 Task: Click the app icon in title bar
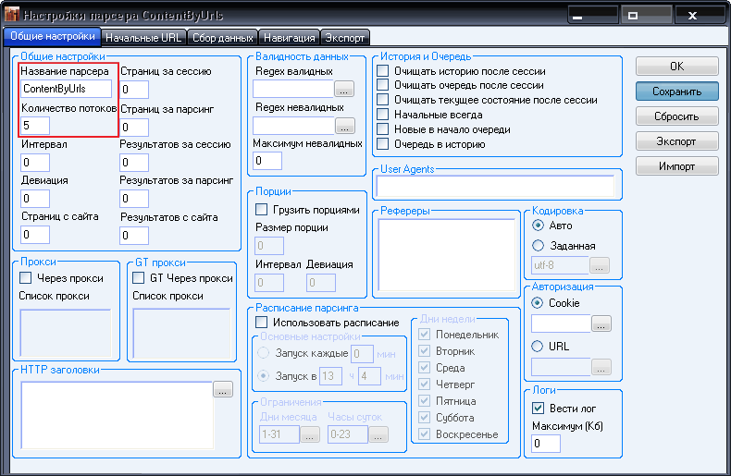[x=11, y=17]
